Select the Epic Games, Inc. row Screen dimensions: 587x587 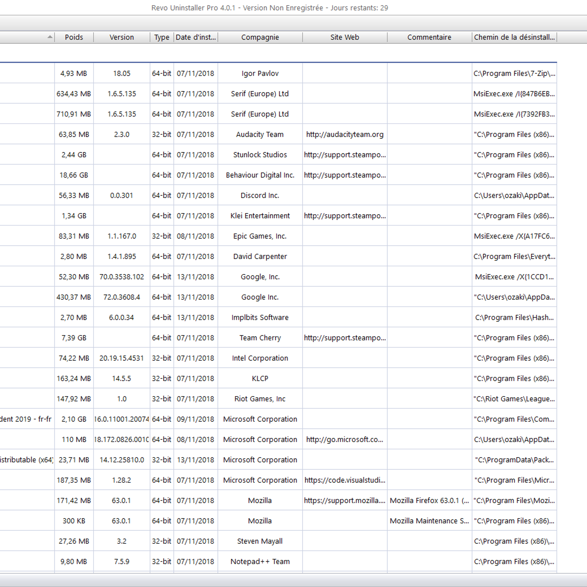pos(278,236)
